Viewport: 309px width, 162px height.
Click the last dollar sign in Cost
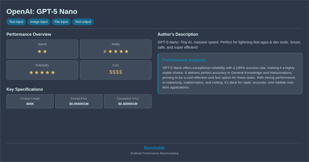[x=121, y=72]
